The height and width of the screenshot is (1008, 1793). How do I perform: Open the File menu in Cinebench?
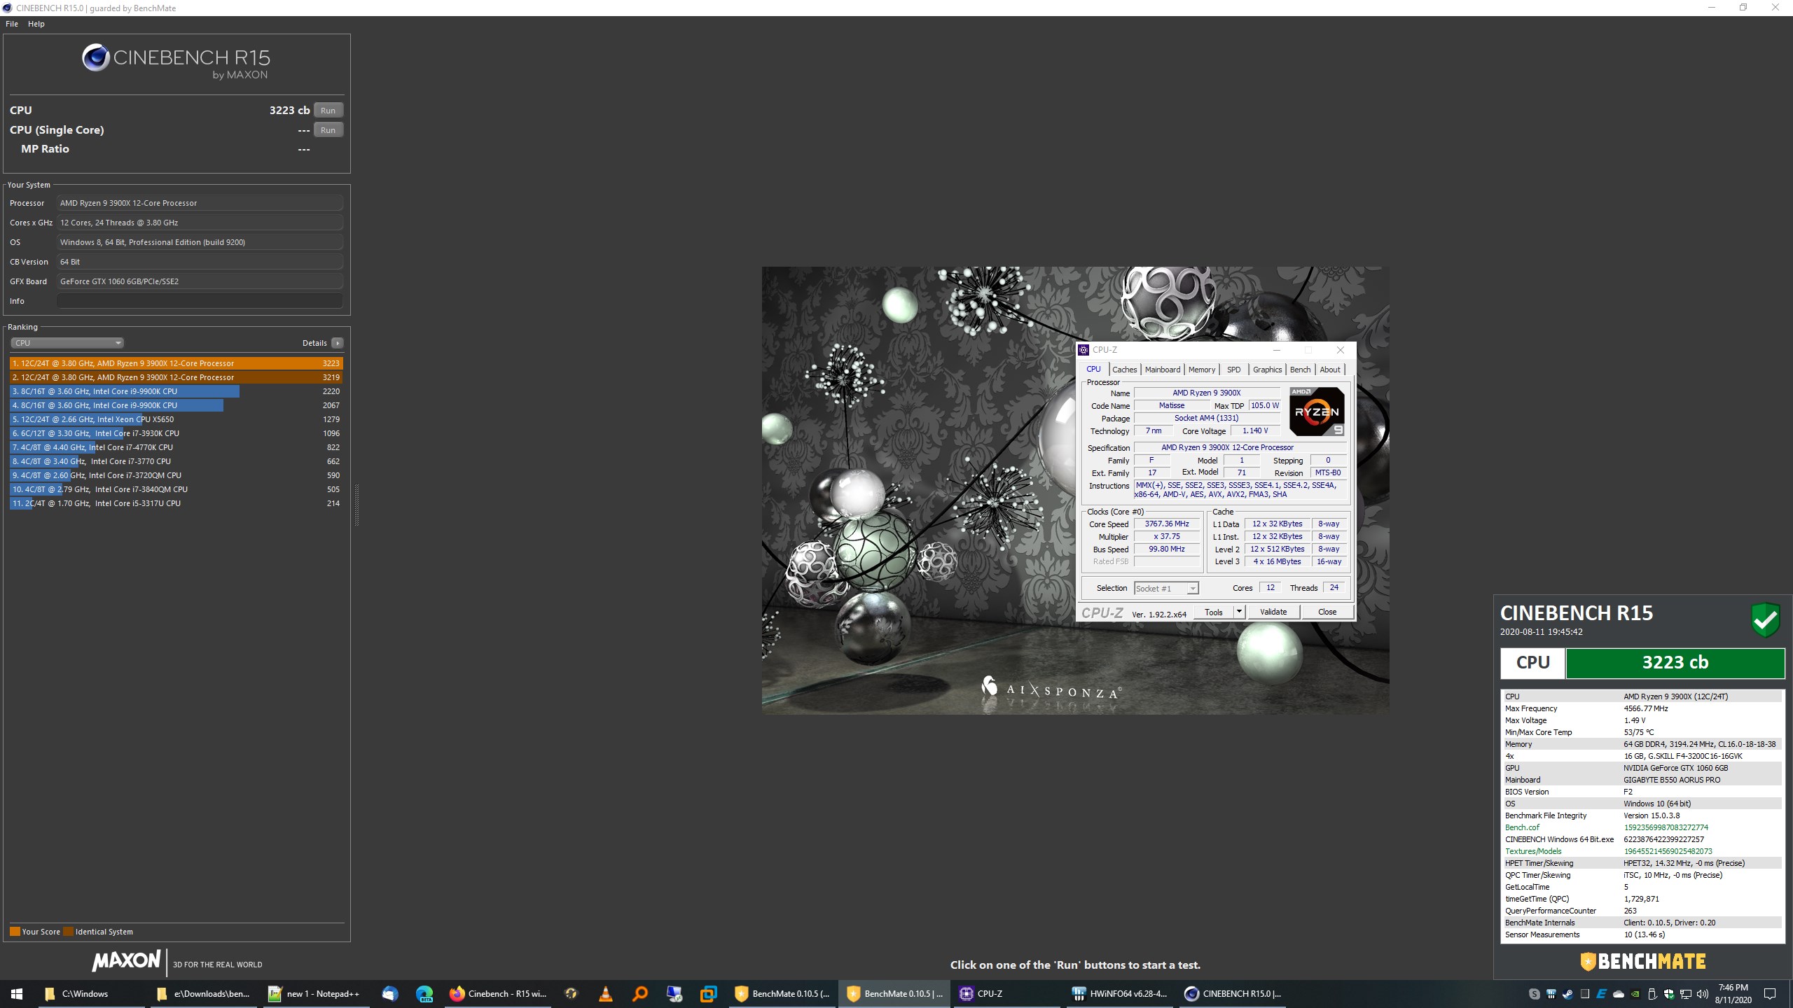coord(12,24)
